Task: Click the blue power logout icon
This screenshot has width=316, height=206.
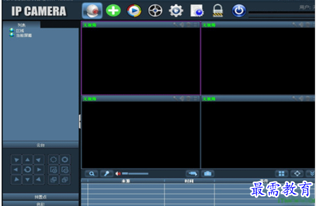Action: (x=239, y=11)
